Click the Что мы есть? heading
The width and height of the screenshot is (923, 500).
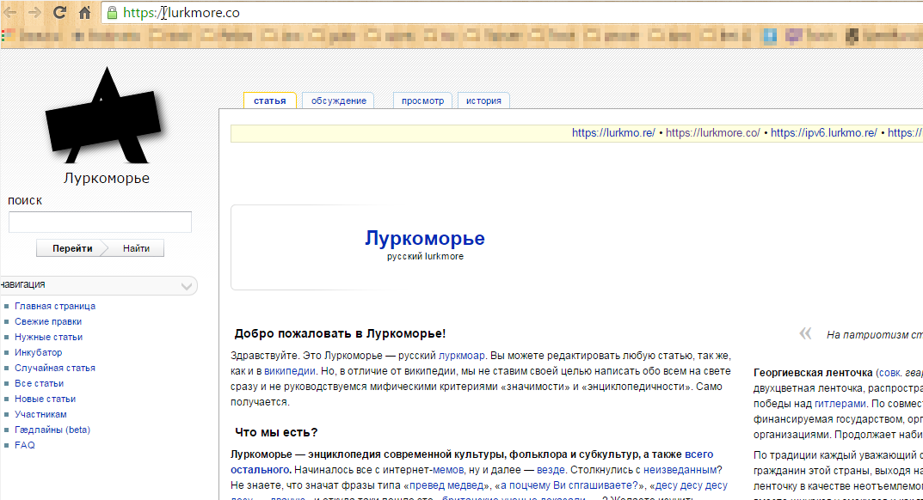pos(276,432)
